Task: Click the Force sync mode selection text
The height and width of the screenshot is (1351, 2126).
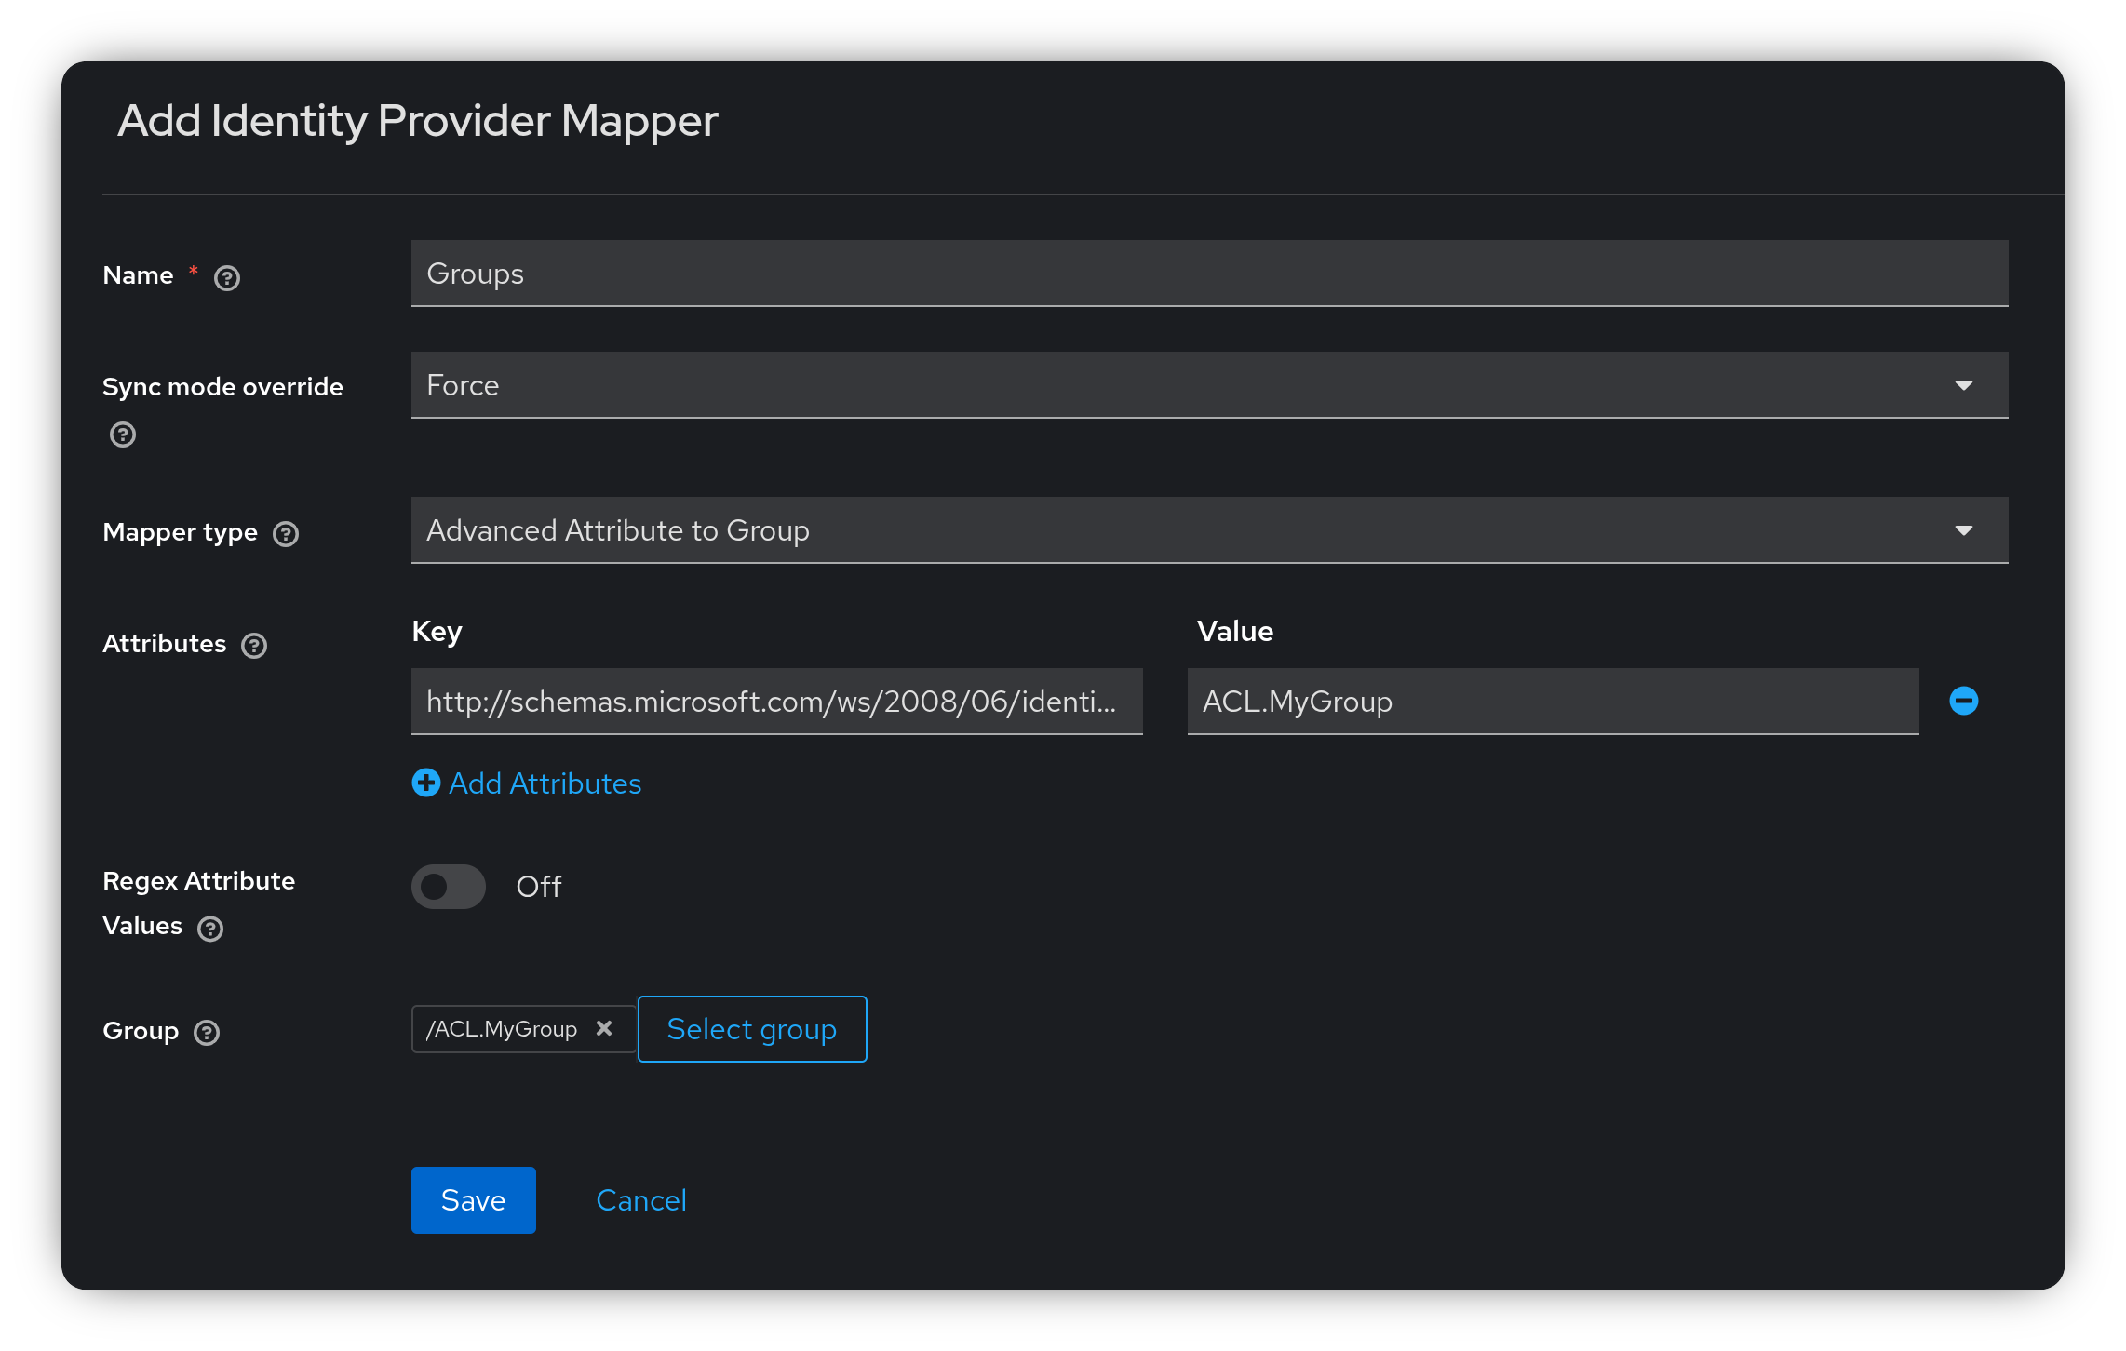Action: (464, 385)
